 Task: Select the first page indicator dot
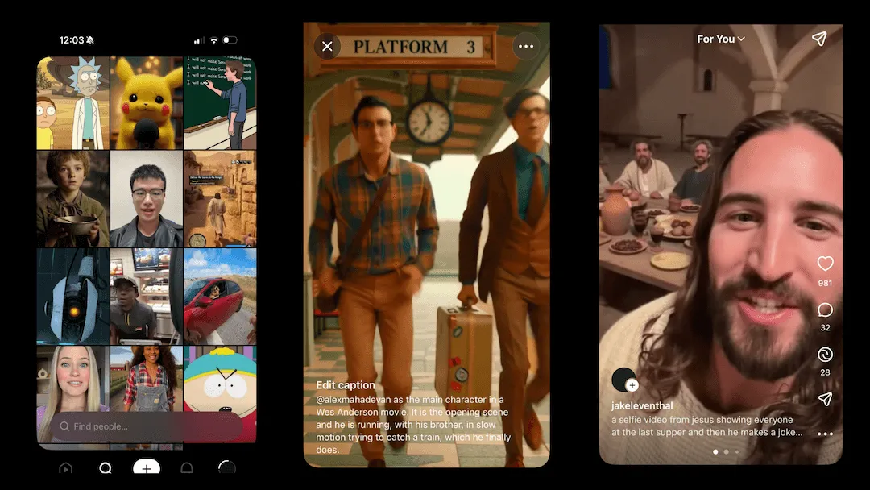(715, 452)
